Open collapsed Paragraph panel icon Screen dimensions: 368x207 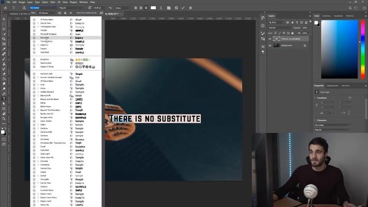coord(263,52)
